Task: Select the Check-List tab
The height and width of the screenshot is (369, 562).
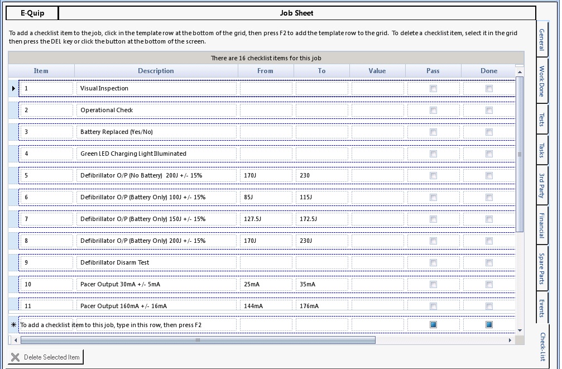Action: [x=542, y=347]
